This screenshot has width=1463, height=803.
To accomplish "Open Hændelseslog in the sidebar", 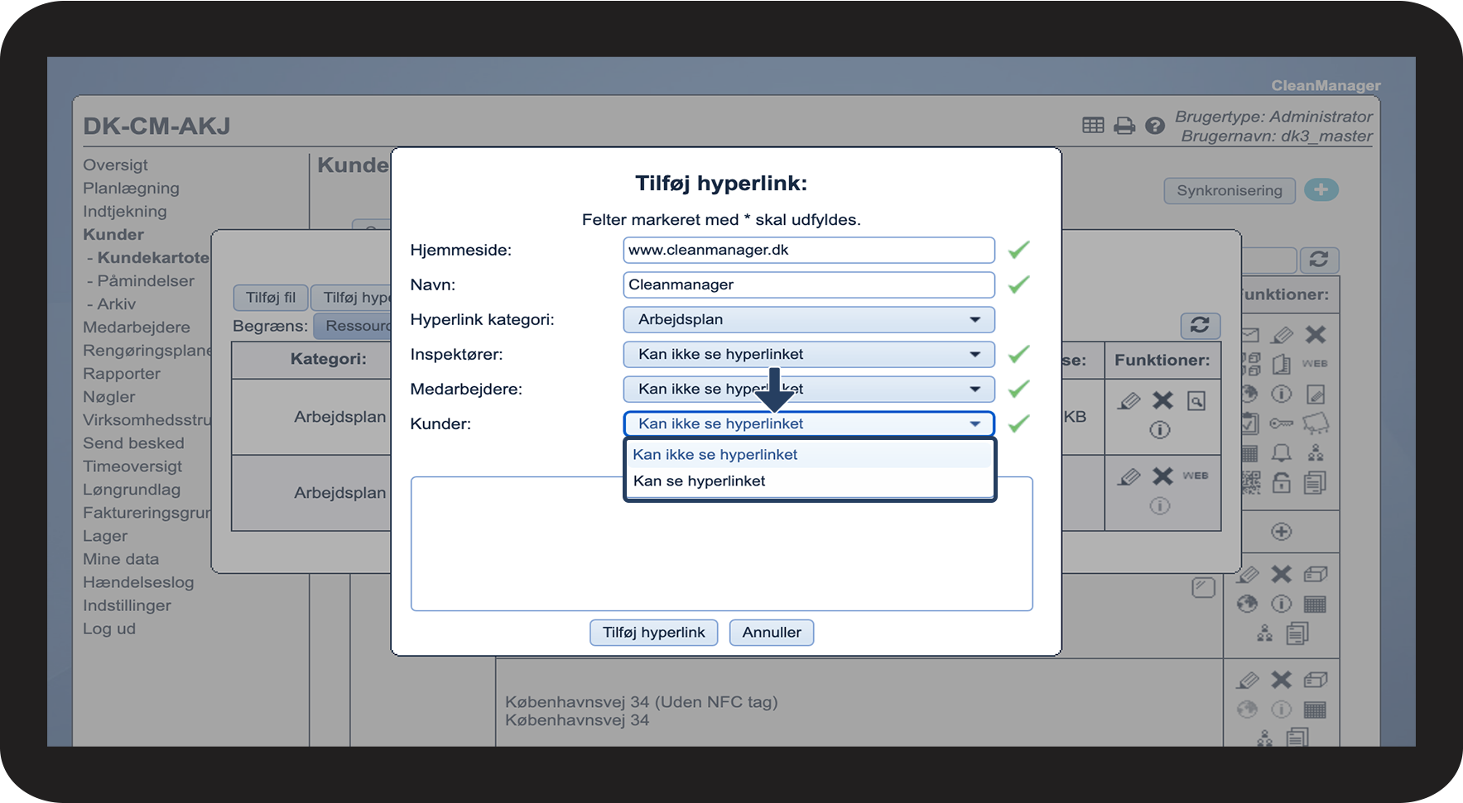I will [138, 581].
